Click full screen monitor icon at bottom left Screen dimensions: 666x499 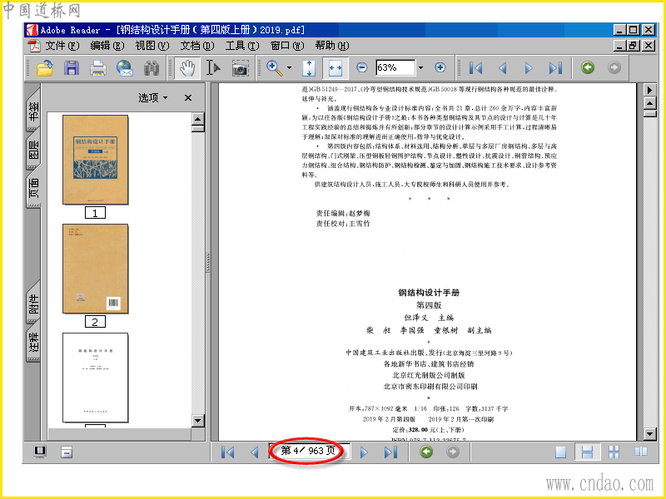click(40, 452)
